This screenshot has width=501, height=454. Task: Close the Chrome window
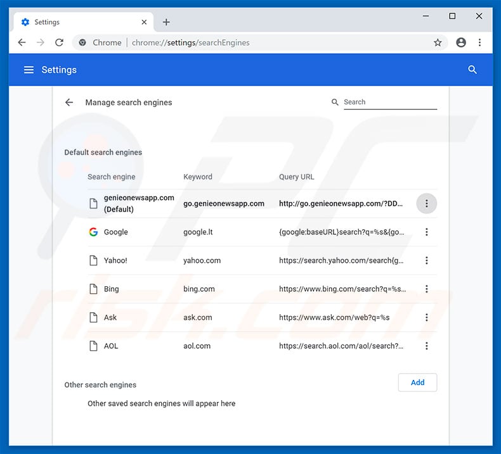pyautogui.click(x=479, y=16)
